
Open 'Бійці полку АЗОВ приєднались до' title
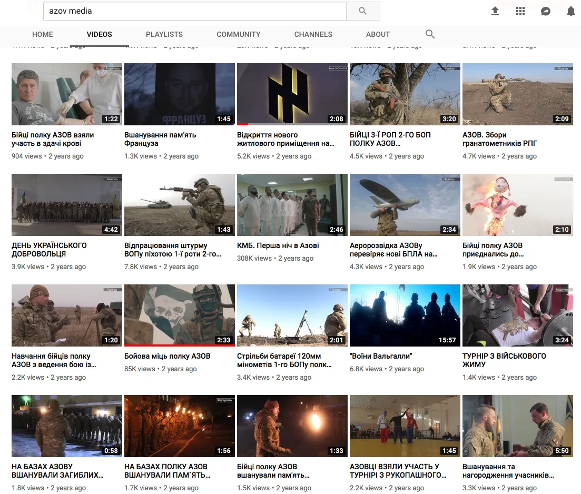(x=493, y=250)
